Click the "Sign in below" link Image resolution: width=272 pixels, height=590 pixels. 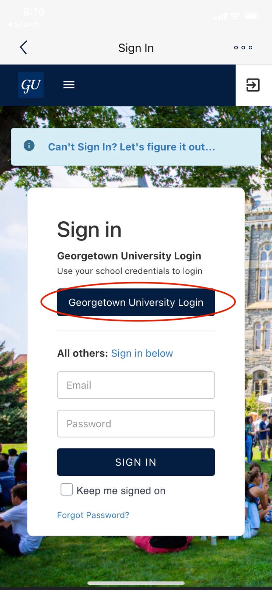[x=142, y=353]
